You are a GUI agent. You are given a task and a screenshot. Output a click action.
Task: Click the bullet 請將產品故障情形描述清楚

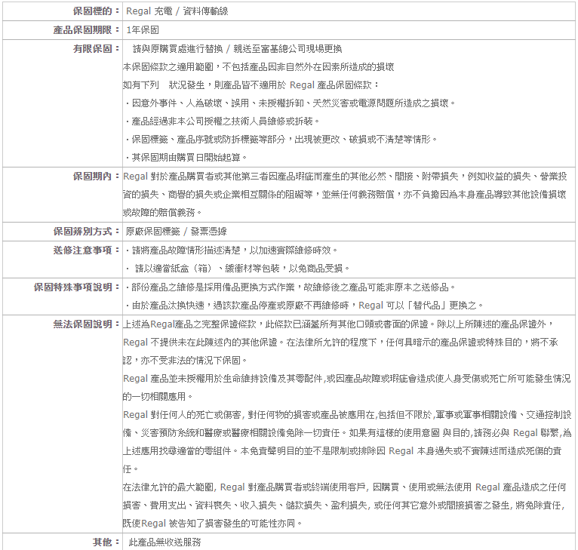point(231,250)
